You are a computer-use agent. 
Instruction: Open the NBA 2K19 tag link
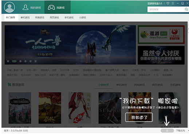point(40,75)
